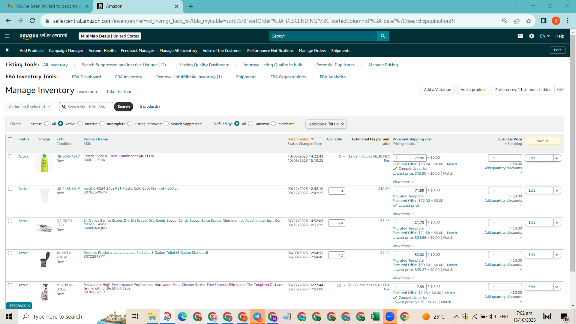The height and width of the screenshot is (324, 576).
Task: Select the Inactive status radio button
Action: pos(80,124)
